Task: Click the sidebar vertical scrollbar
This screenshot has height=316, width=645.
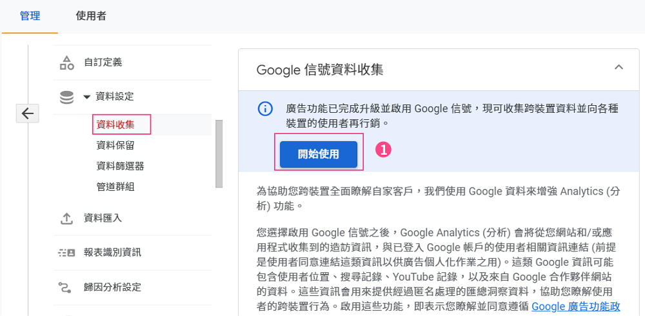Action: (x=219, y=153)
